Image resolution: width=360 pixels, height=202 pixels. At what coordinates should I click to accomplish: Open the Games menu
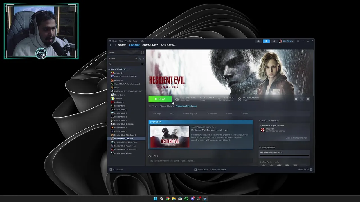(135, 41)
